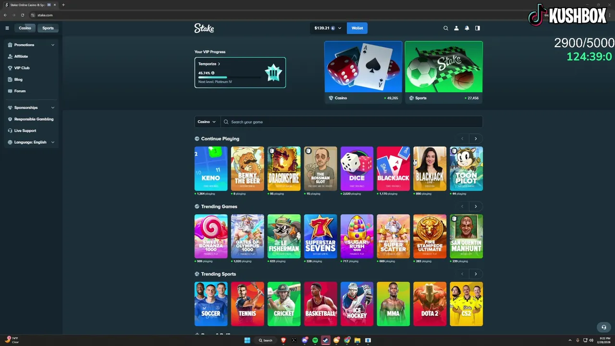Open the Dota 2 sports card

pos(430,304)
